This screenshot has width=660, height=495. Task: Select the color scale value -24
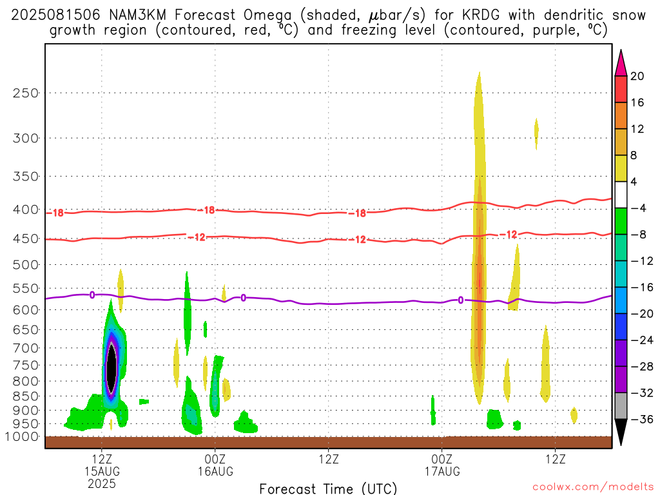pos(642,340)
